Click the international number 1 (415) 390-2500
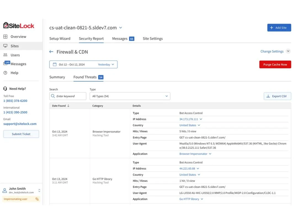298x224 pixels. [x=15, y=112]
